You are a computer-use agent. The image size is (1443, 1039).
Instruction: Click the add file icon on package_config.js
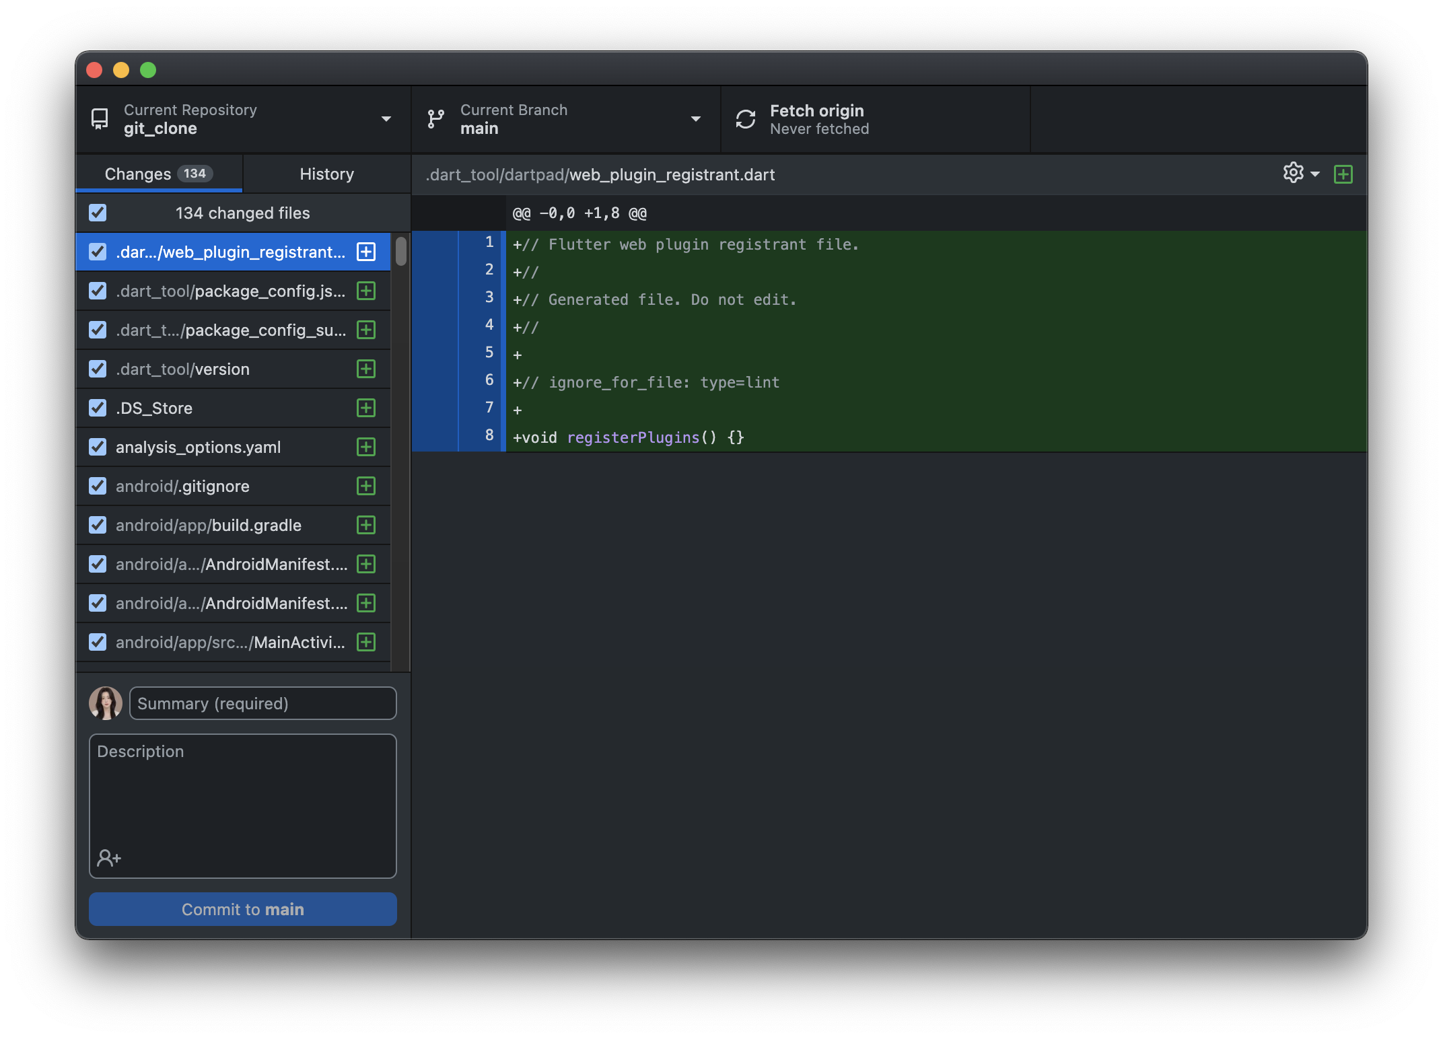[365, 291]
